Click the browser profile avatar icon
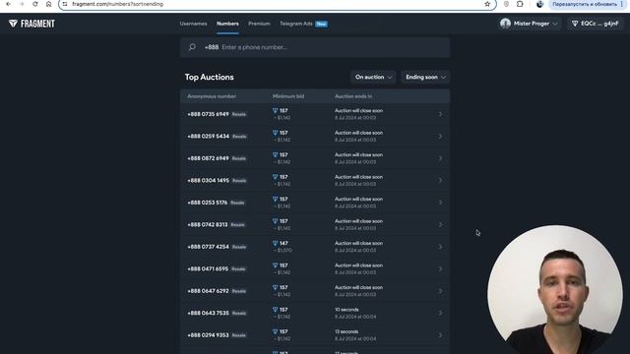Image resolution: width=630 pixels, height=354 pixels. point(539,4)
